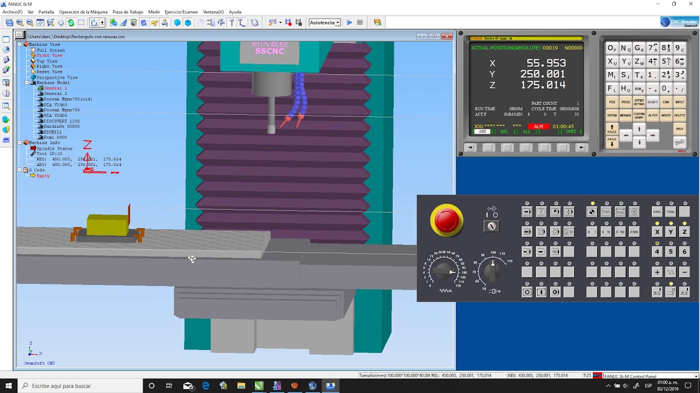700x393 pixels.
Task: Click the COOL coolant button
Action: (x=657, y=212)
